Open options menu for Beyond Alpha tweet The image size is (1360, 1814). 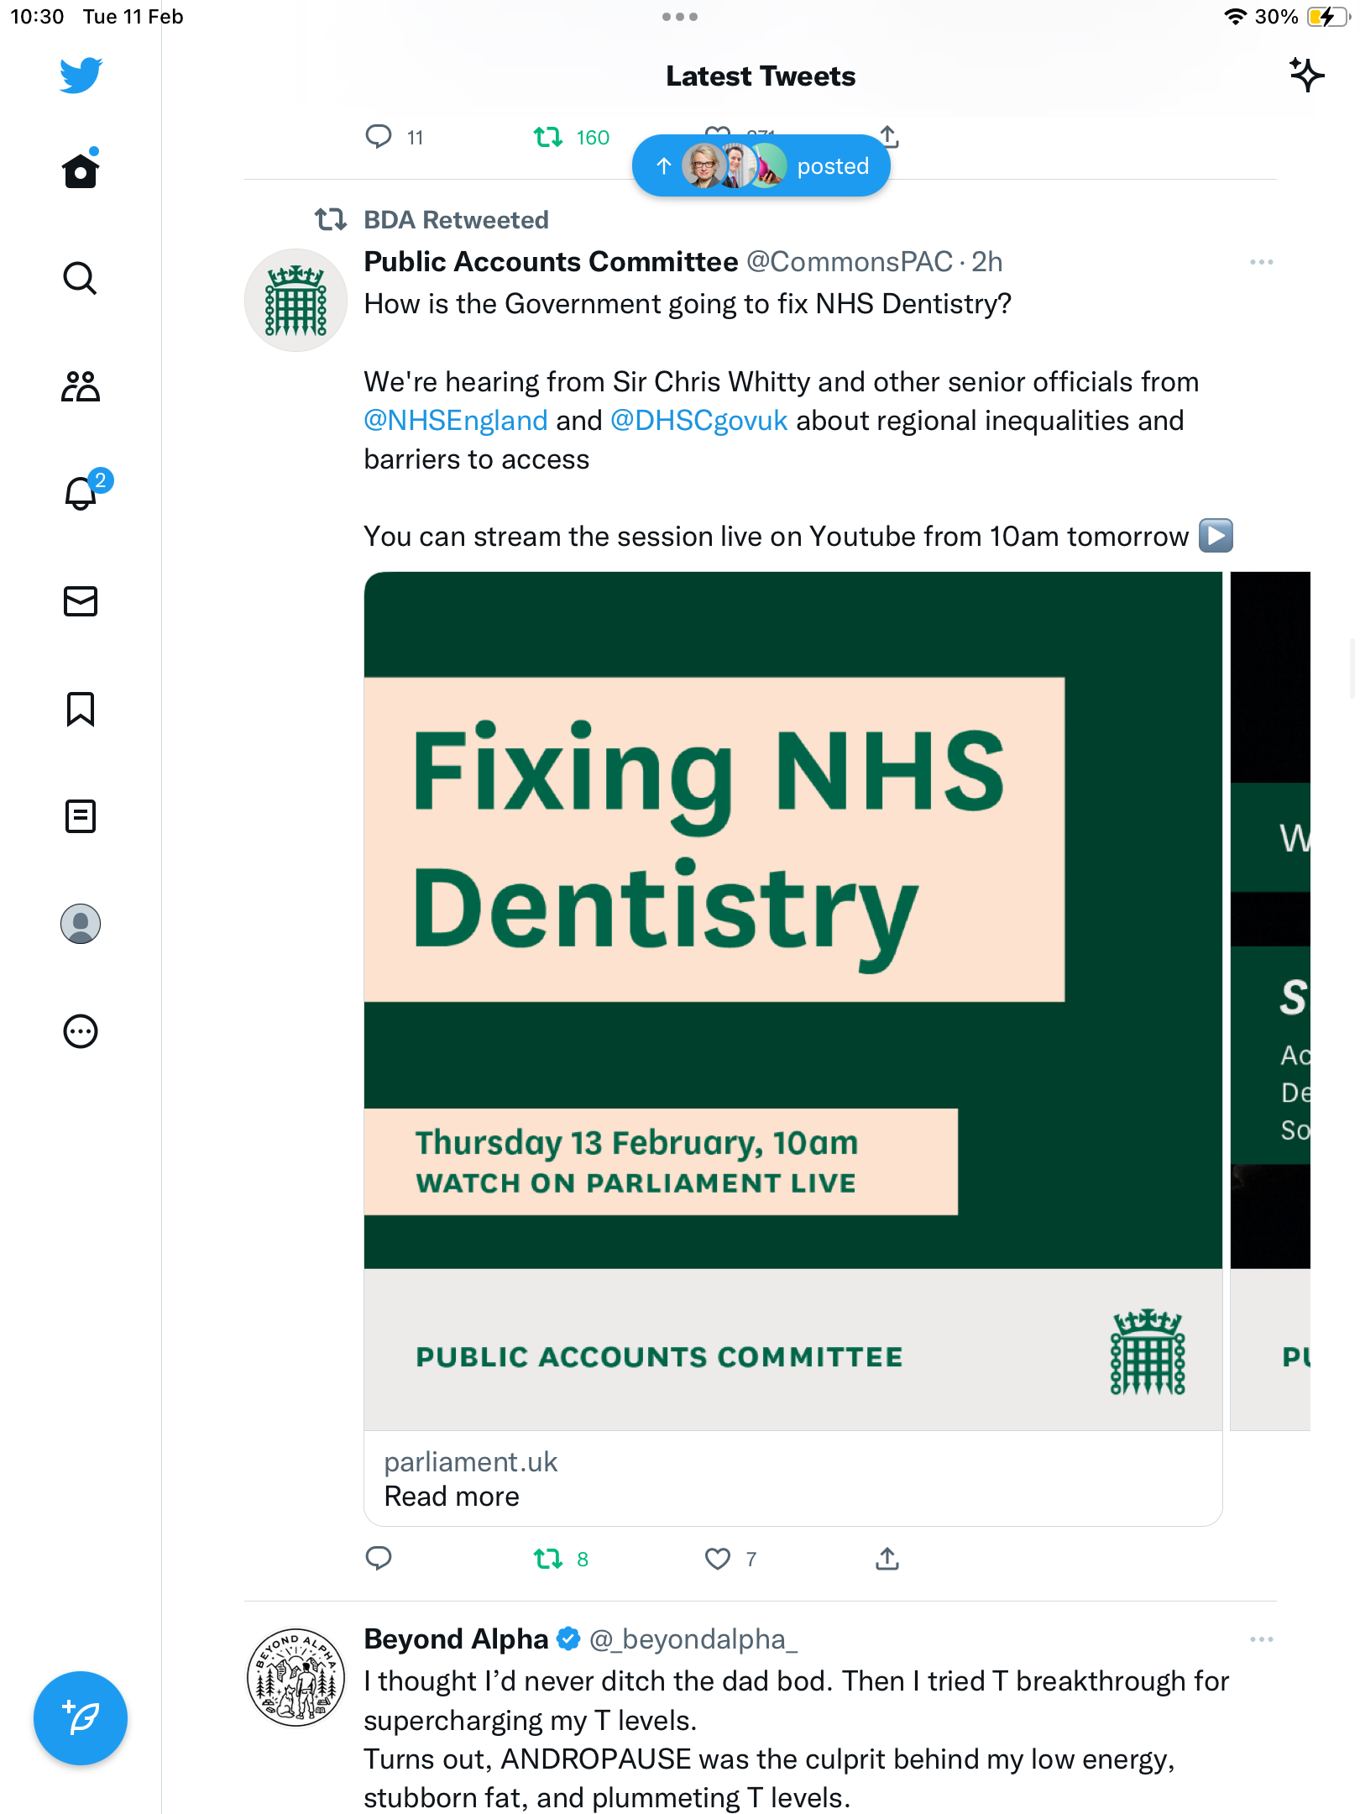pyautogui.click(x=1261, y=1639)
